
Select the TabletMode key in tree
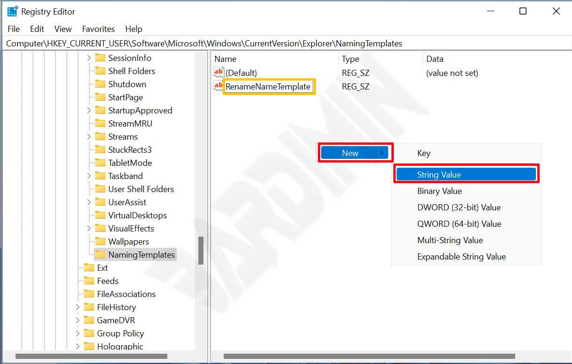(x=130, y=163)
